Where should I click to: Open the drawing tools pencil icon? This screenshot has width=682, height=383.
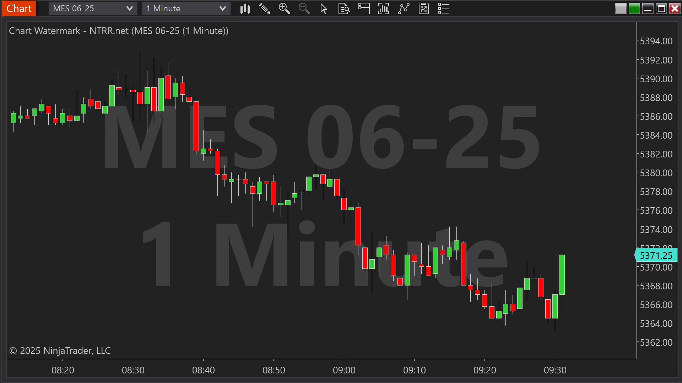click(265, 9)
